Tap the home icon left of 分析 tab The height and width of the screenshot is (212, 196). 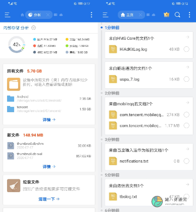coord(22,15)
